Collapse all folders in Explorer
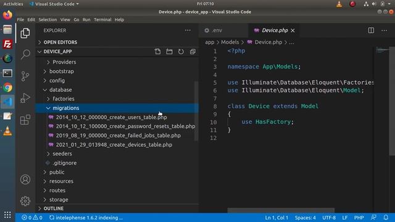Viewport: 395px width, 222px height. tap(193, 52)
